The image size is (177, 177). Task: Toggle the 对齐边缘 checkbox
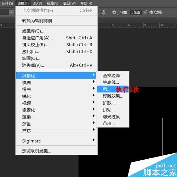(145, 12)
